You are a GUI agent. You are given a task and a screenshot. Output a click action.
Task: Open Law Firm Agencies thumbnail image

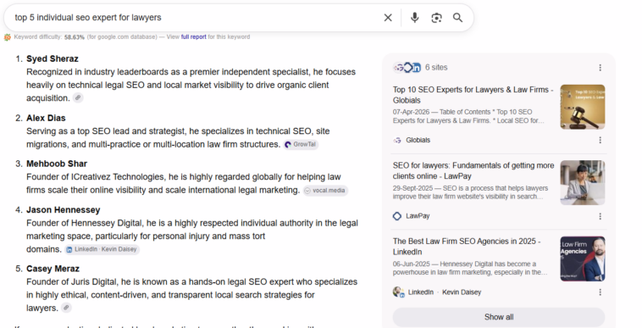point(582,259)
